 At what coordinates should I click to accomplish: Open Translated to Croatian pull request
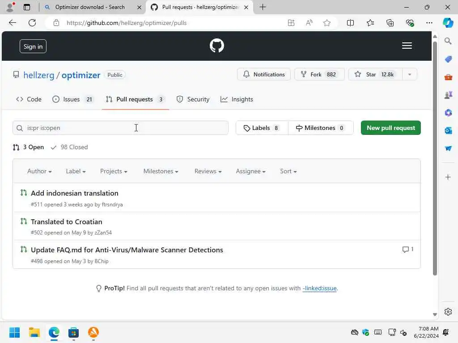point(67,222)
